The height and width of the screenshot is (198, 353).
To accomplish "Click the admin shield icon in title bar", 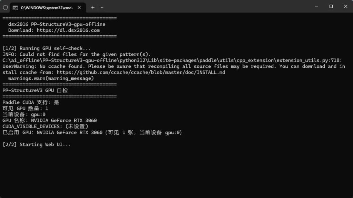I will point(6,7).
